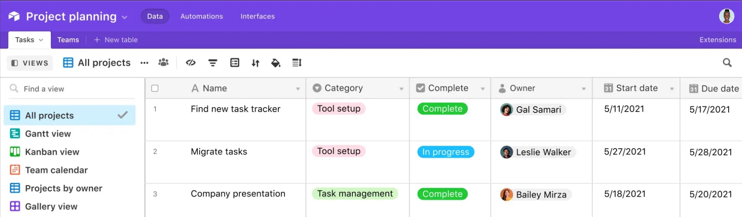
Task: Click the Start date calendar icon
Action: point(608,88)
